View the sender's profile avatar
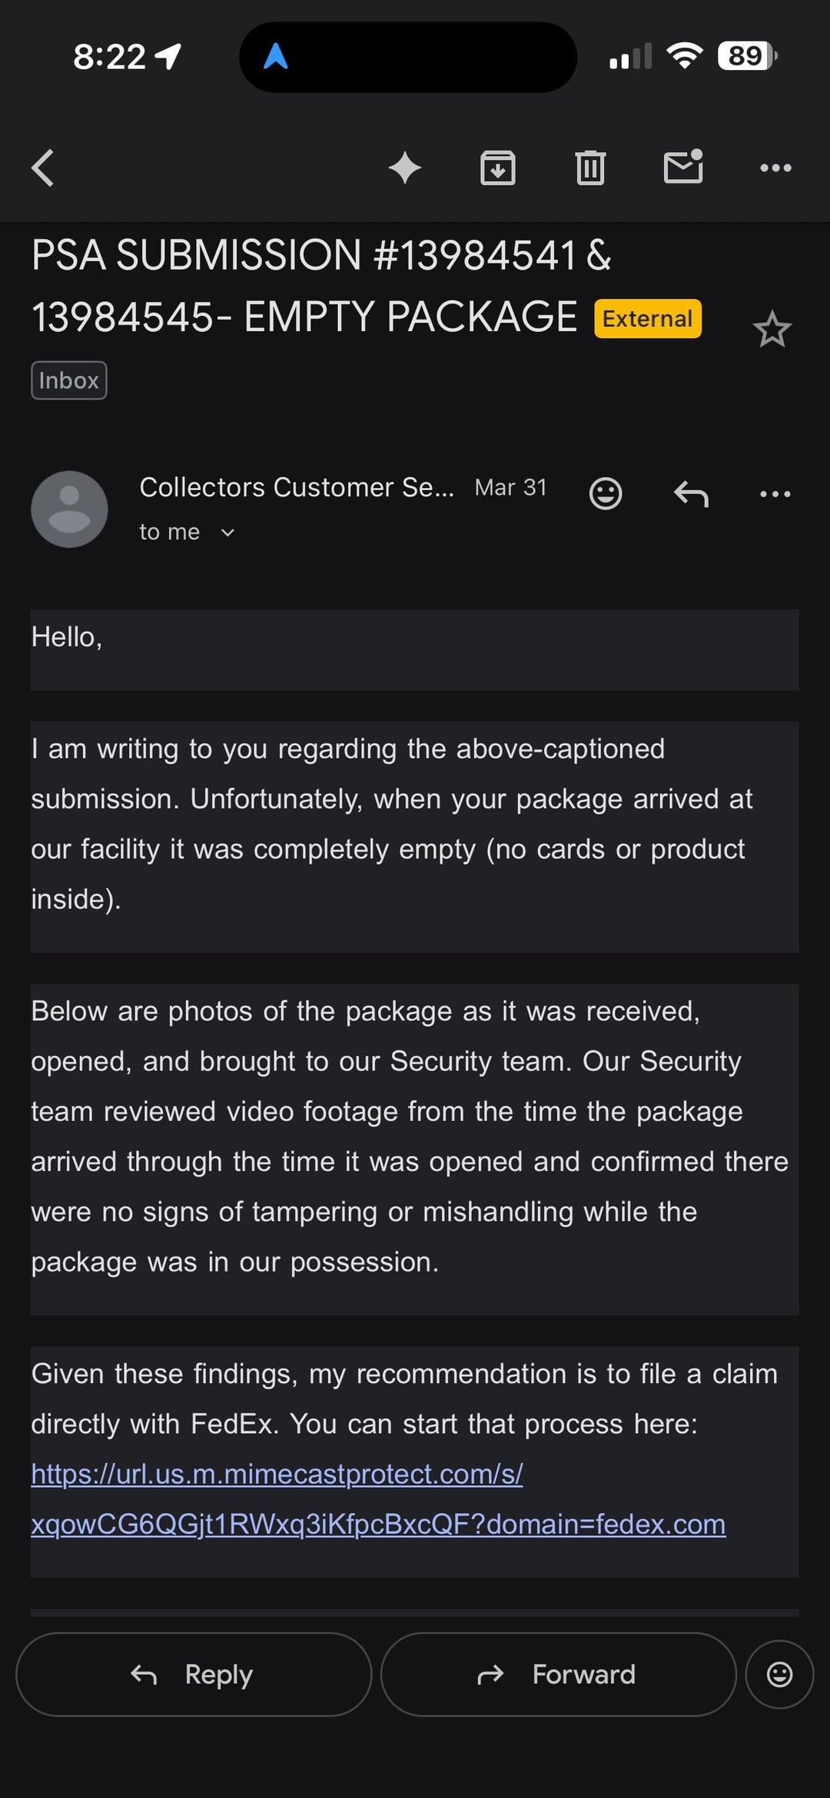This screenshot has width=830, height=1798. (69, 509)
